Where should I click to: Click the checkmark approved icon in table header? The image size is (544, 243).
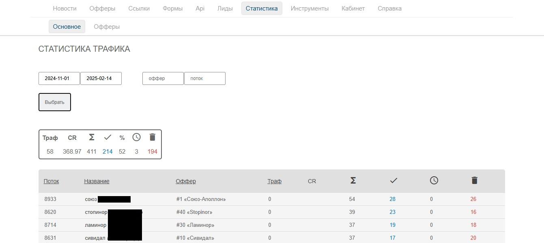click(x=393, y=181)
